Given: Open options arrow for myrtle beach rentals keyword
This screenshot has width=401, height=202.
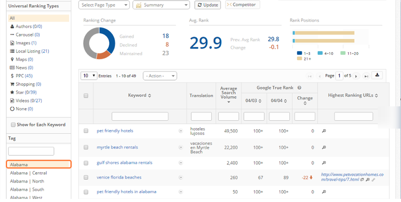Looking at the screenshot, I should [x=181, y=147].
